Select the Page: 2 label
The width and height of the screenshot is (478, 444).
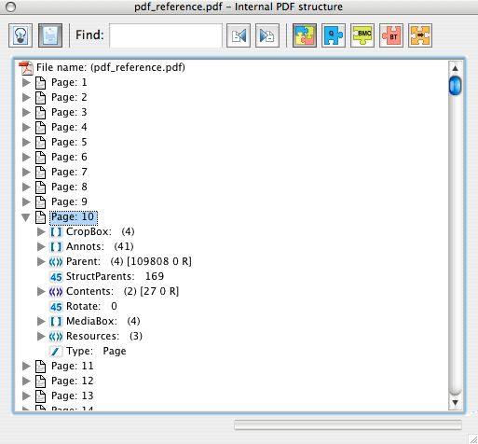click(69, 97)
